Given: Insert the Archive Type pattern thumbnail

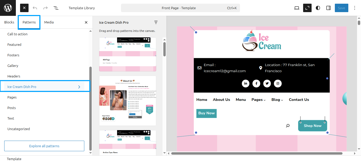Looking at the screenshot, I should 128,143.
